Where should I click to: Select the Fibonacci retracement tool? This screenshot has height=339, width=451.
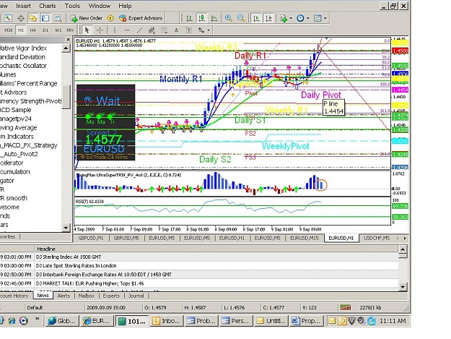pos(164,30)
